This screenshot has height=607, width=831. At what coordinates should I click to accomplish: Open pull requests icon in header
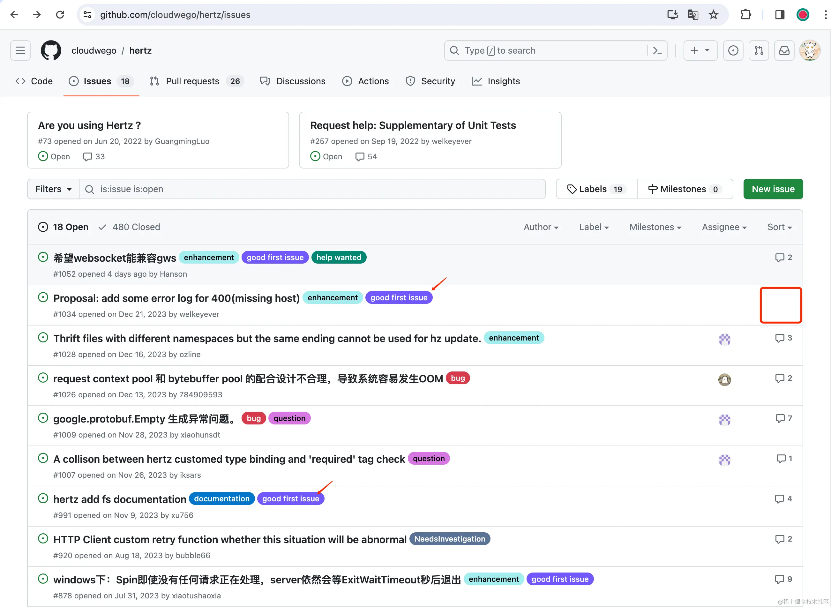[x=759, y=50]
